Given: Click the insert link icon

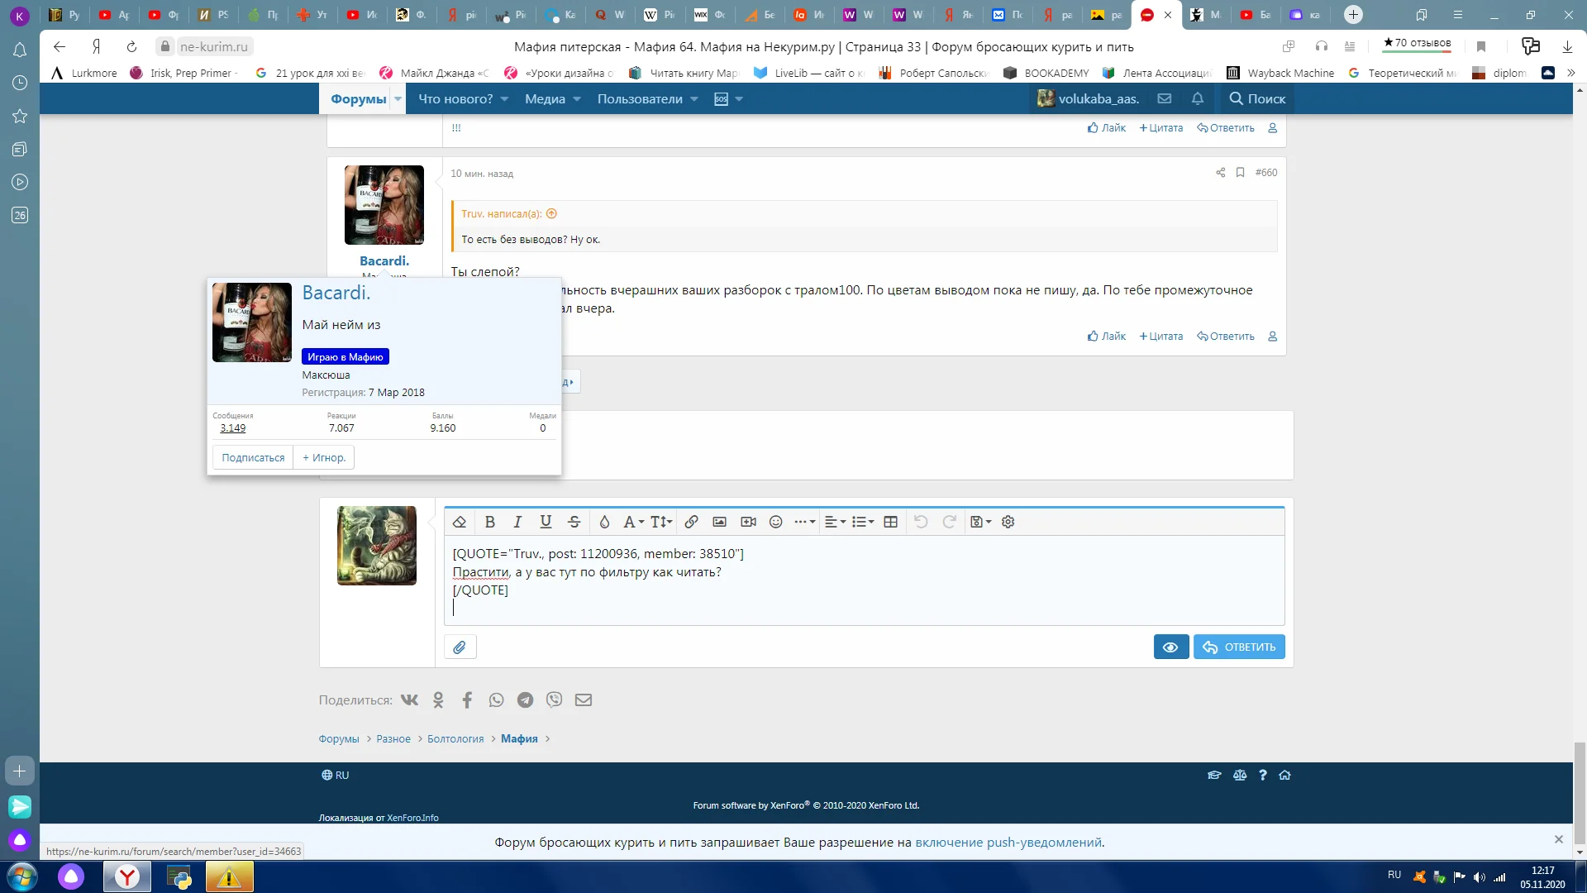Looking at the screenshot, I should tap(691, 522).
